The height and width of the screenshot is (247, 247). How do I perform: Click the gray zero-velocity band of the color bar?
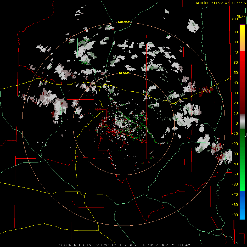242,121
